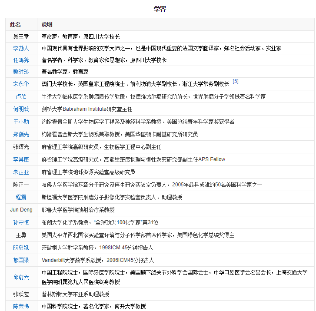Select text 耶鲁大学医学院放射治疗系教授

tap(78, 210)
